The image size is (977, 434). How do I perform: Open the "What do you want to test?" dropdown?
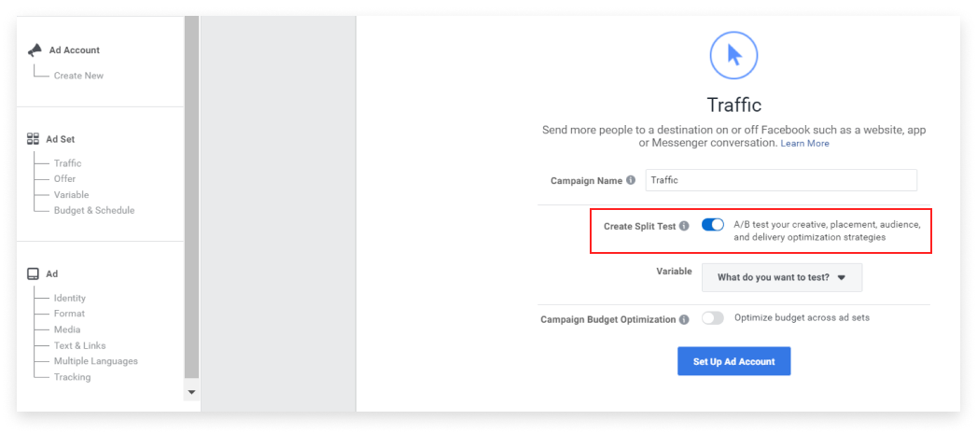(x=782, y=277)
